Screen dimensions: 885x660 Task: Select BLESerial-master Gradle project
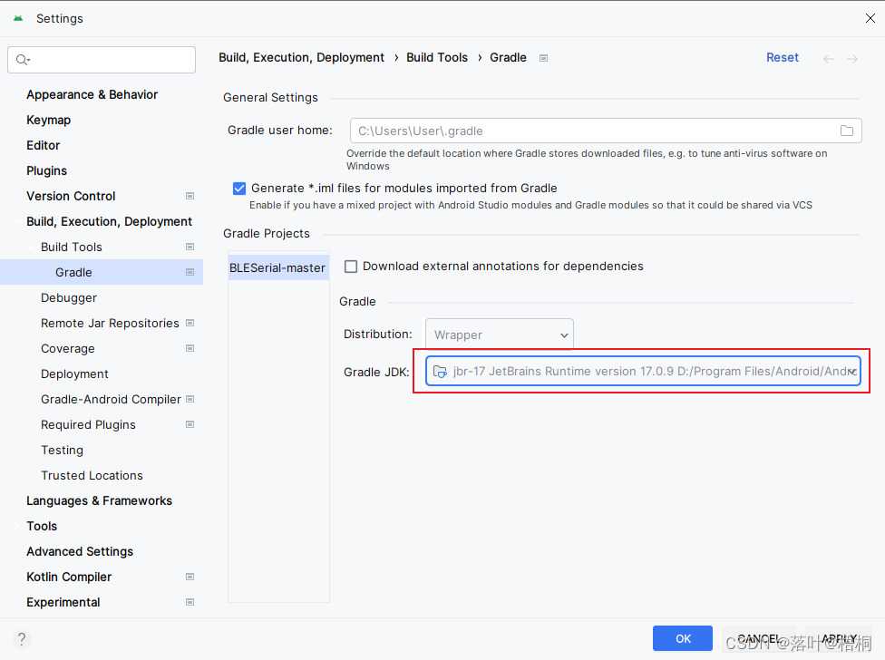[277, 268]
